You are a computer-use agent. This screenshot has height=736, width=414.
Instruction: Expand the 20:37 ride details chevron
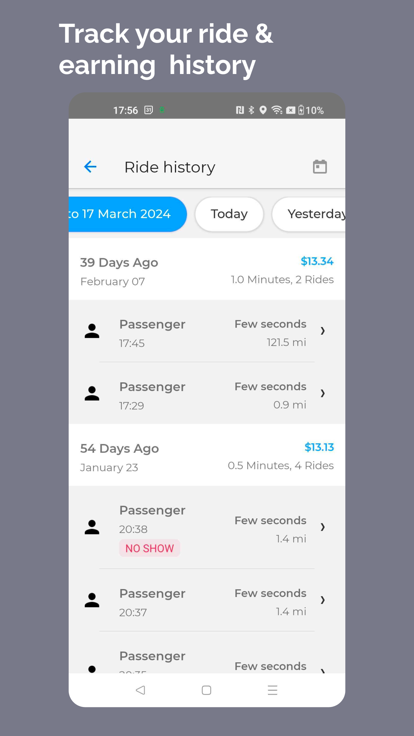tap(322, 600)
